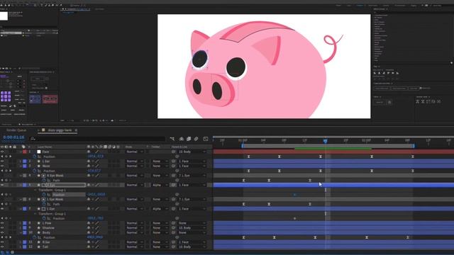The image size is (454, 255).
Task: Click the Body Position value in blue
Action: (95, 237)
